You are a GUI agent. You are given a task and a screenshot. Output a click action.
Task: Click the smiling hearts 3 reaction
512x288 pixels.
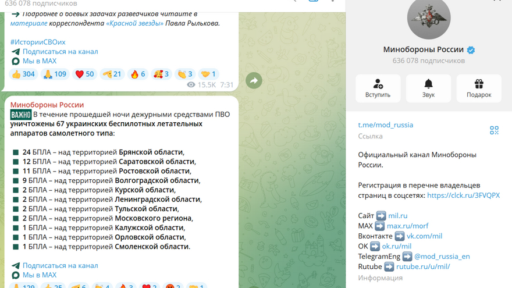point(161,74)
